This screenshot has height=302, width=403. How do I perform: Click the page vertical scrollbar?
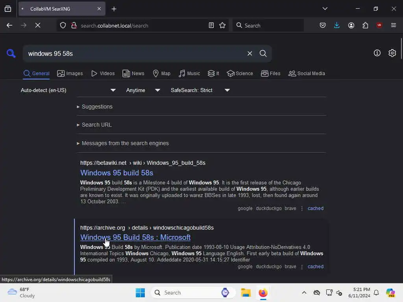(401, 49)
